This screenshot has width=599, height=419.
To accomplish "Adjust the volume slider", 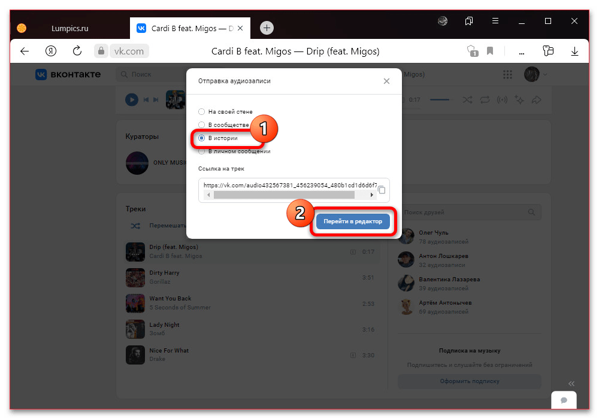I will [x=440, y=100].
